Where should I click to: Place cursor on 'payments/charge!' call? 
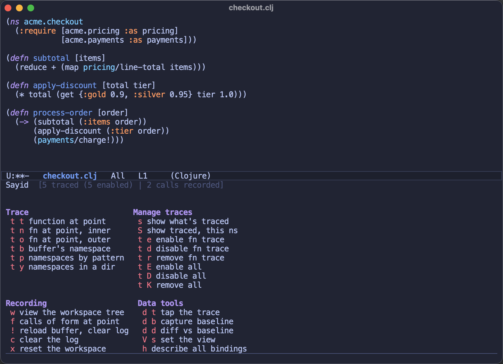pos(74,140)
